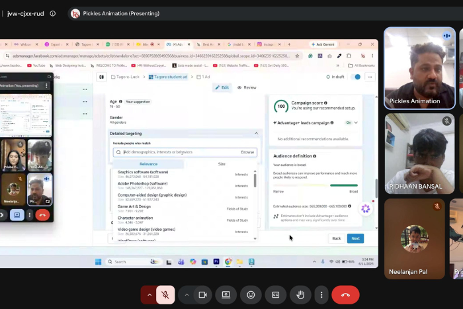Open File Explorer from taskbar
463x309 pixels.
pos(239,262)
